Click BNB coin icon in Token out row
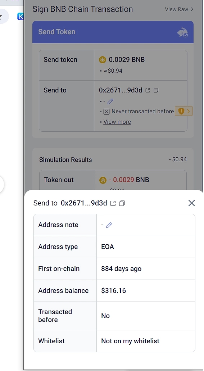Screen dimensions: 204x371 pyautogui.click(x=103, y=180)
